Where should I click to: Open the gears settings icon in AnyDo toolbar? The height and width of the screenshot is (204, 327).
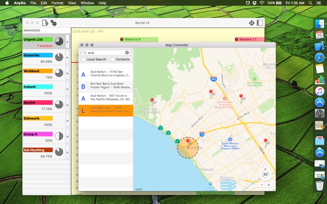click(54, 23)
